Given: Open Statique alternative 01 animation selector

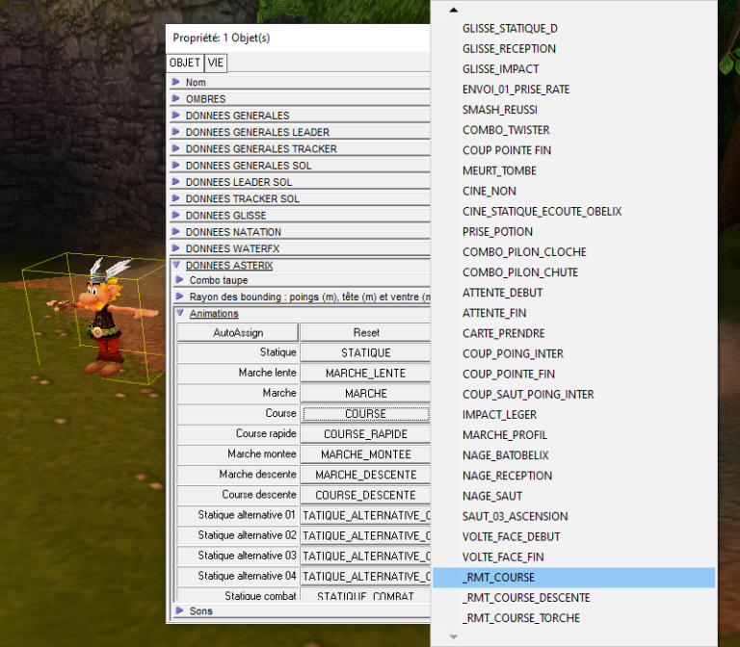Looking at the screenshot, I should 365,515.
